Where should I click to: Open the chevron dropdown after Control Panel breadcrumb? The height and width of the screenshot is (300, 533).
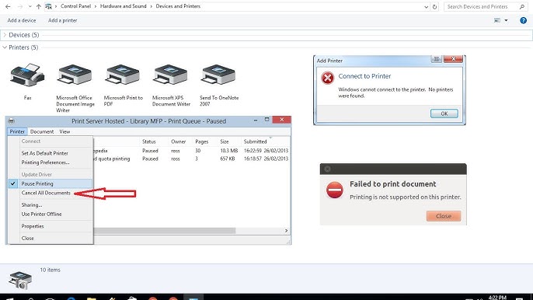(95, 6)
